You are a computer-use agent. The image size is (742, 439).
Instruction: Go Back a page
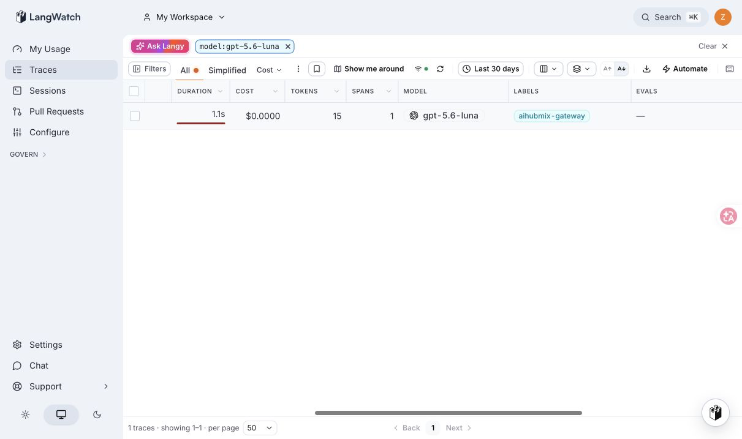[407, 428]
